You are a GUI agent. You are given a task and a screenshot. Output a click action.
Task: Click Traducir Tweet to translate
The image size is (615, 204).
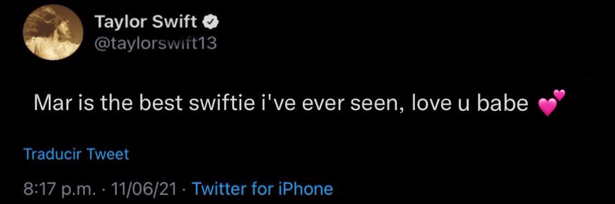[76, 154]
